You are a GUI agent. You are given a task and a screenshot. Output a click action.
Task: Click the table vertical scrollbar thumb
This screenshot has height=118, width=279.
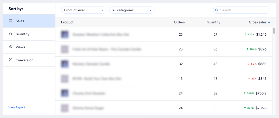[x=274, y=31]
